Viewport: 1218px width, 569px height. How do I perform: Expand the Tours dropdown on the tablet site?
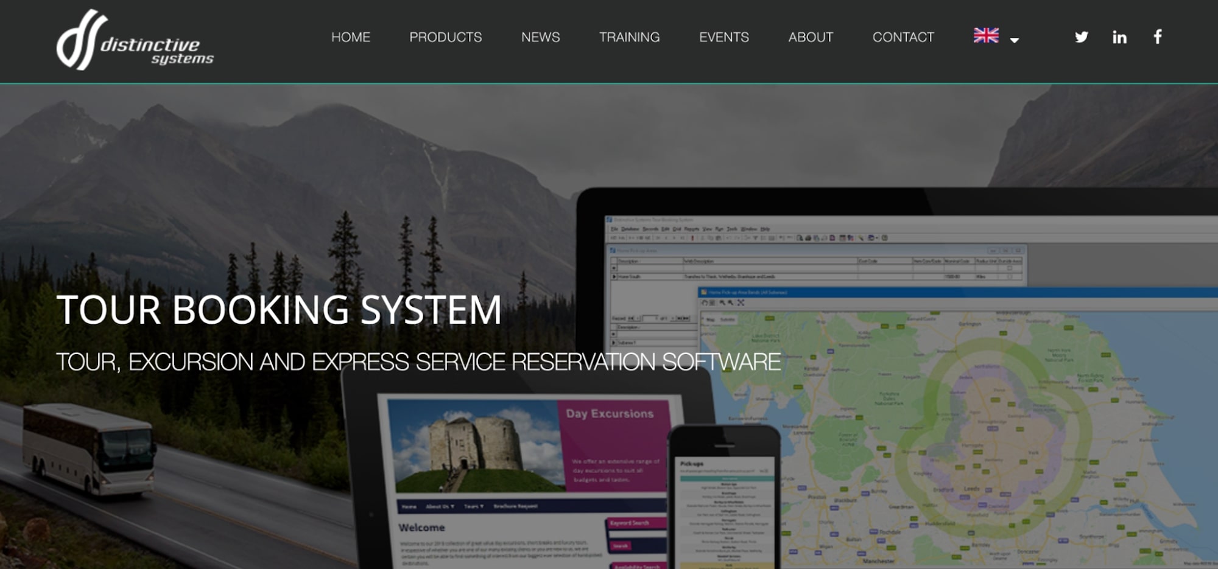[x=474, y=506]
